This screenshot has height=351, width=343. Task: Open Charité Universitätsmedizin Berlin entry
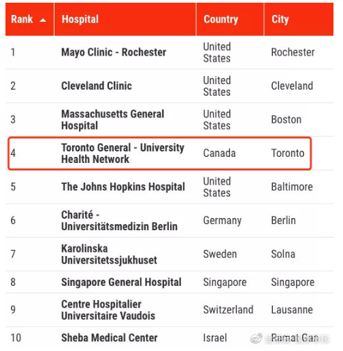119,221
